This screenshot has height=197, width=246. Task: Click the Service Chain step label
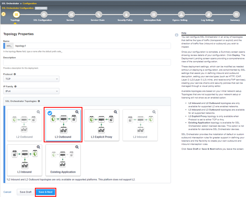[x=97, y=20]
